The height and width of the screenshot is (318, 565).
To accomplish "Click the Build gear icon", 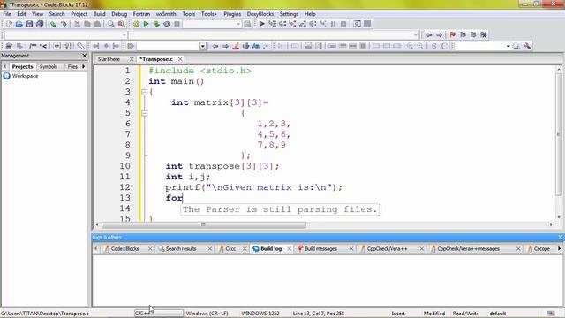I will (x=136, y=24).
